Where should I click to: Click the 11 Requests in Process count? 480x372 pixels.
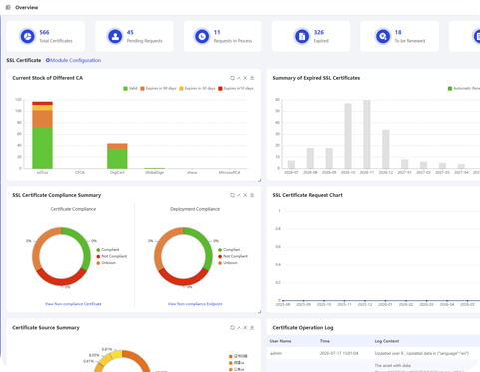(217, 32)
